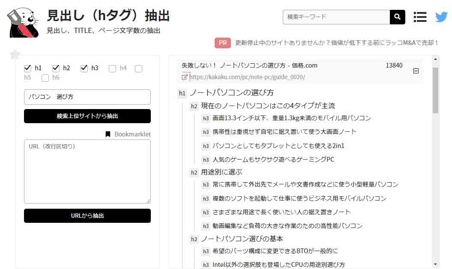
Task: Select h3 常に携帯して外出先で heading row
Action: [305, 184]
